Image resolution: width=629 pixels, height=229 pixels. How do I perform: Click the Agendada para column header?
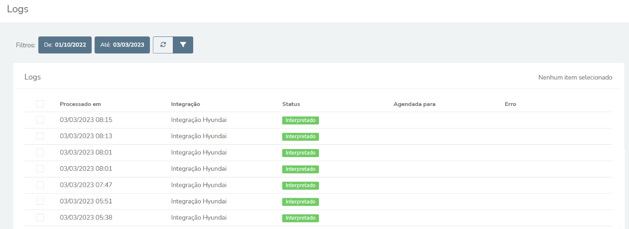(x=414, y=104)
